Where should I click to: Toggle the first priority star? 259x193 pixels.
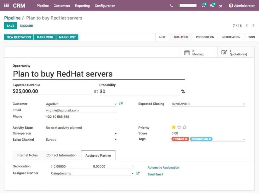[x=174, y=127]
